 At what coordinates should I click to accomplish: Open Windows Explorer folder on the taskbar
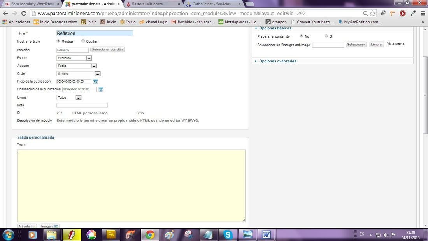coord(52,235)
